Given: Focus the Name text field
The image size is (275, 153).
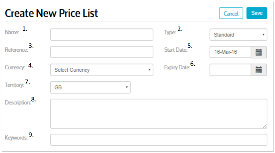Looking at the screenshot, I should (x=102, y=35).
